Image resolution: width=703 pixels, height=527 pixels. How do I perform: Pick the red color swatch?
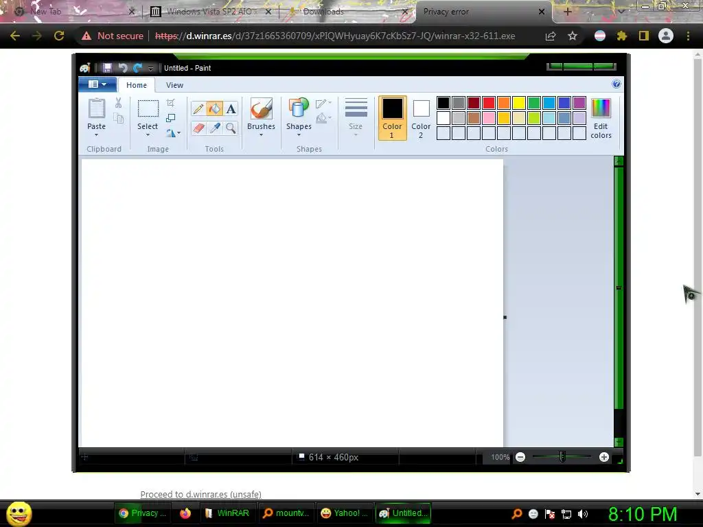click(489, 103)
